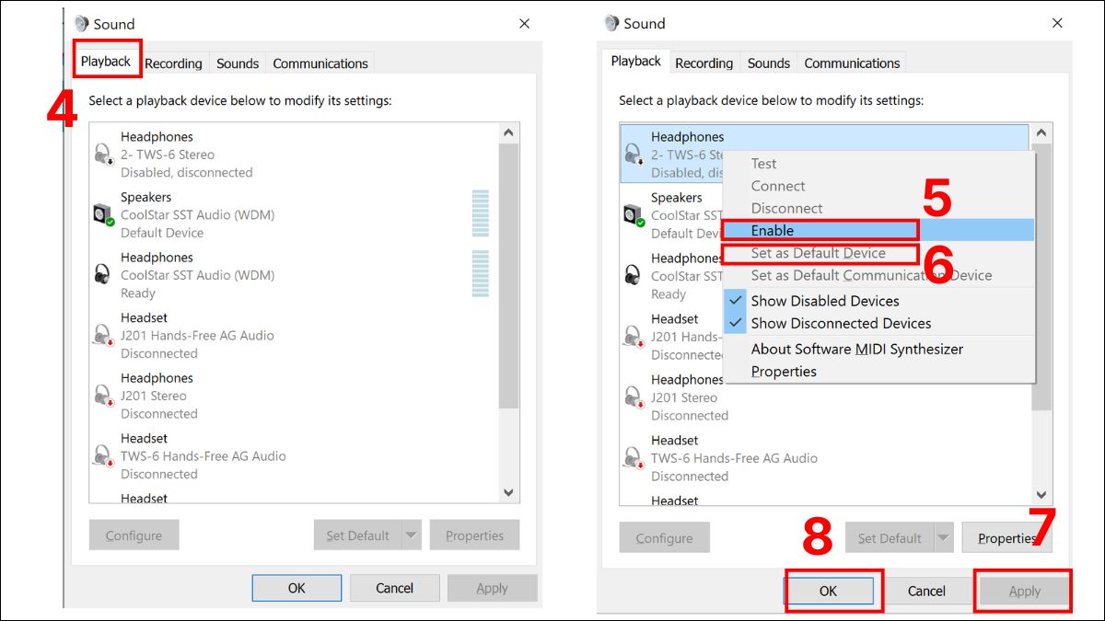This screenshot has height=621, width=1105.
Task: Choose Enable in context menu
Action: [x=878, y=230]
